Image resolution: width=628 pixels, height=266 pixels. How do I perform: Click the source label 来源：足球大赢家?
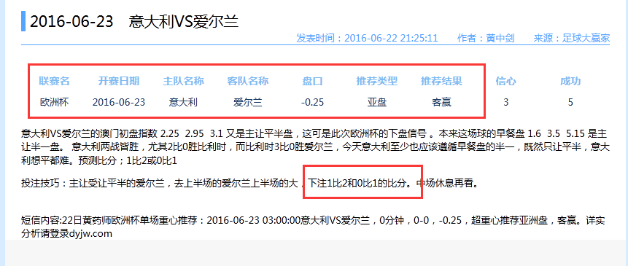pos(572,39)
